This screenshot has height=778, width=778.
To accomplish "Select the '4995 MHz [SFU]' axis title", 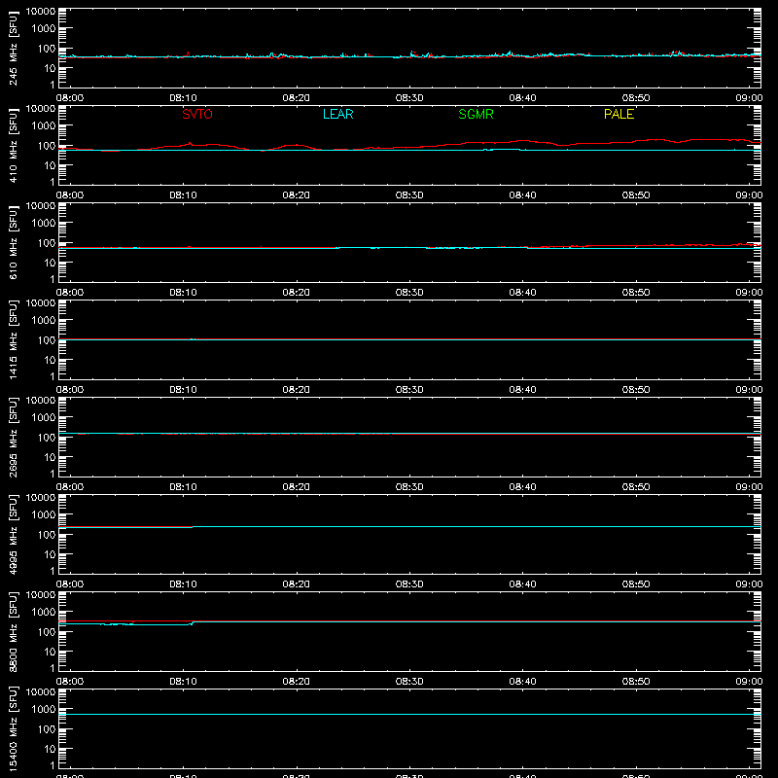I will (14, 534).
